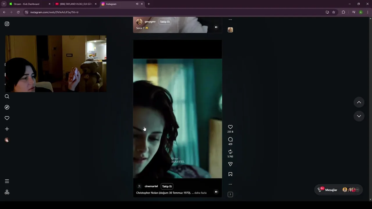Open the hamburger More menu
Image resolution: width=372 pixels, height=209 pixels.
7,181
